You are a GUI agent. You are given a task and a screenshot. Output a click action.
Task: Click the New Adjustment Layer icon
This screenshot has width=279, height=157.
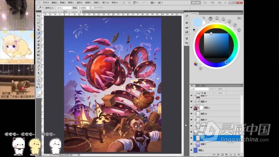coord(227,155)
